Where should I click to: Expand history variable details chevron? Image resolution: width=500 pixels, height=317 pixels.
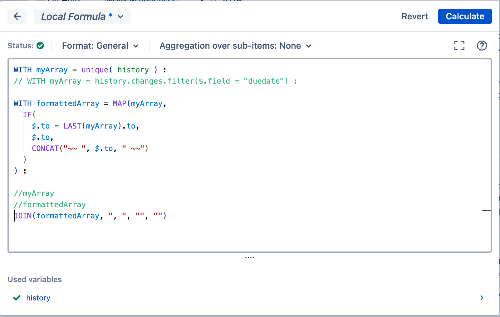click(x=482, y=298)
